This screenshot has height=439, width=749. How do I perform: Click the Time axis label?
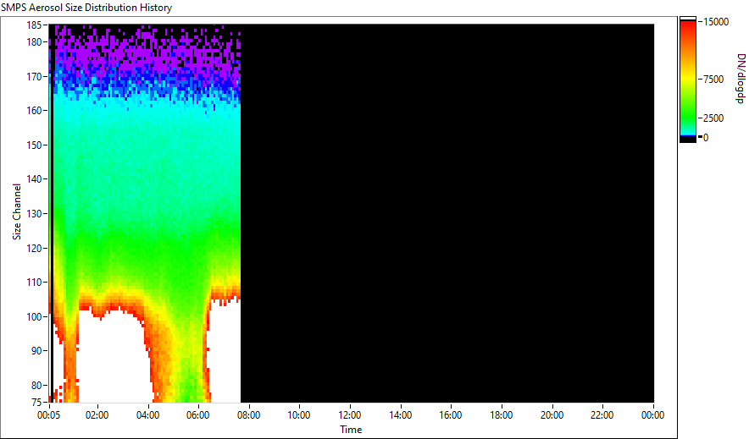pos(351,430)
